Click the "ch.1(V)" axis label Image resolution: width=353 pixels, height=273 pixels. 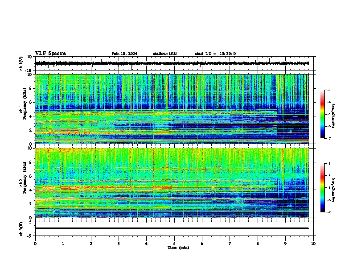tap(21, 63)
